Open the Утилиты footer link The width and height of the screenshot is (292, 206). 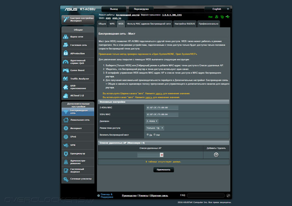(x=143, y=195)
